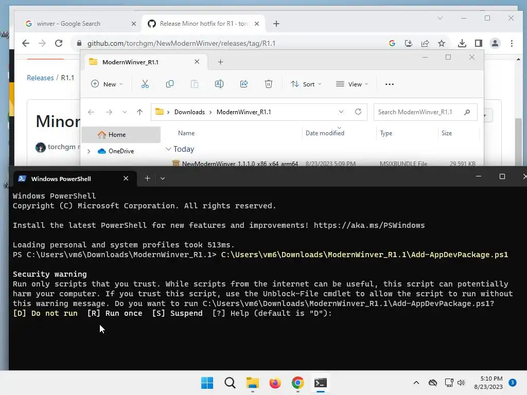Close the winver Google Search tab
This screenshot has width=527, height=395.
(134, 24)
